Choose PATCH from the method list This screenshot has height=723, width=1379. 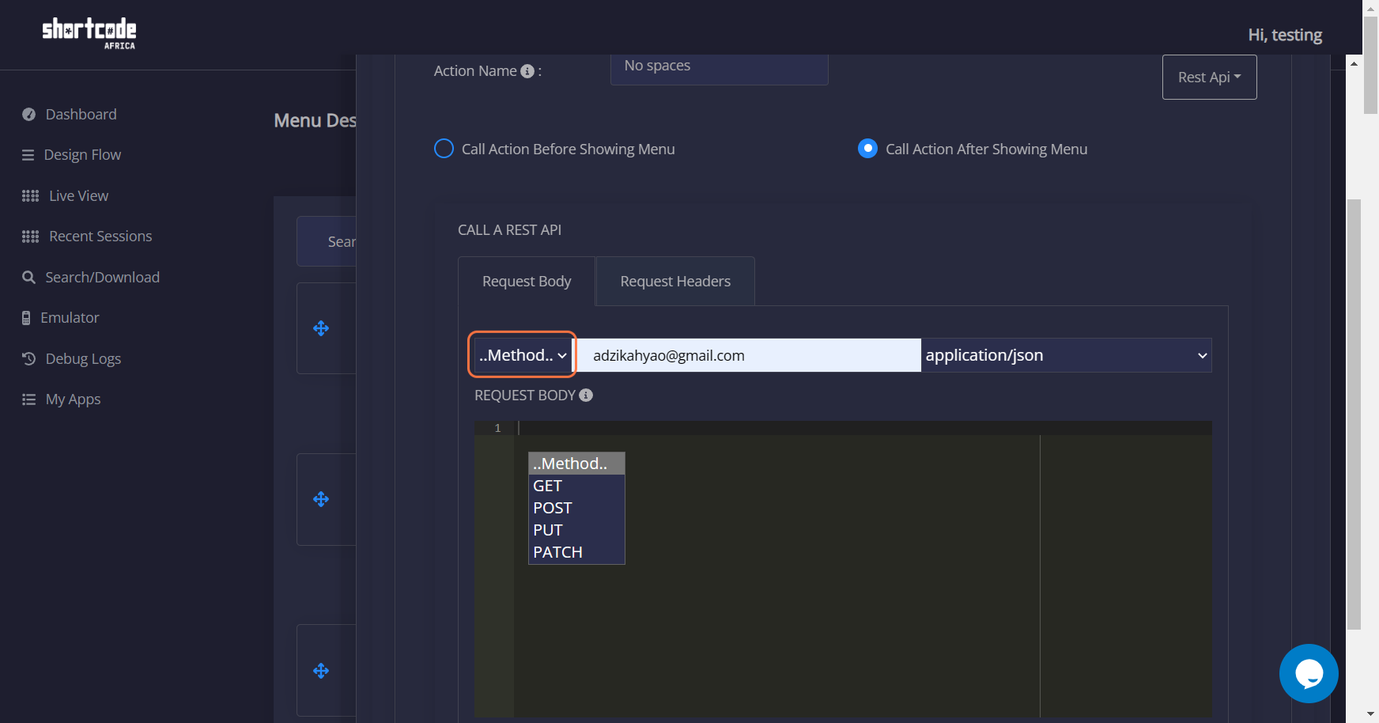pyautogui.click(x=576, y=552)
